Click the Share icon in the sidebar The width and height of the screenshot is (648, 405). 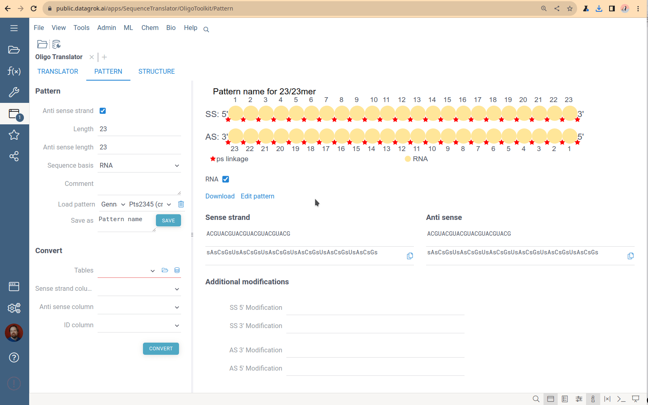click(x=14, y=156)
